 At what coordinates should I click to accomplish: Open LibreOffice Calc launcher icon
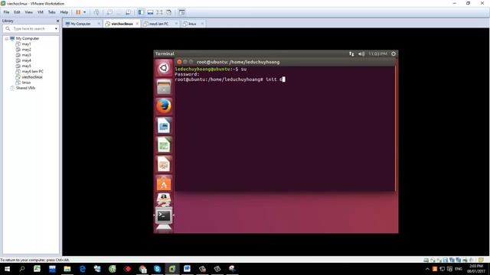163,144
